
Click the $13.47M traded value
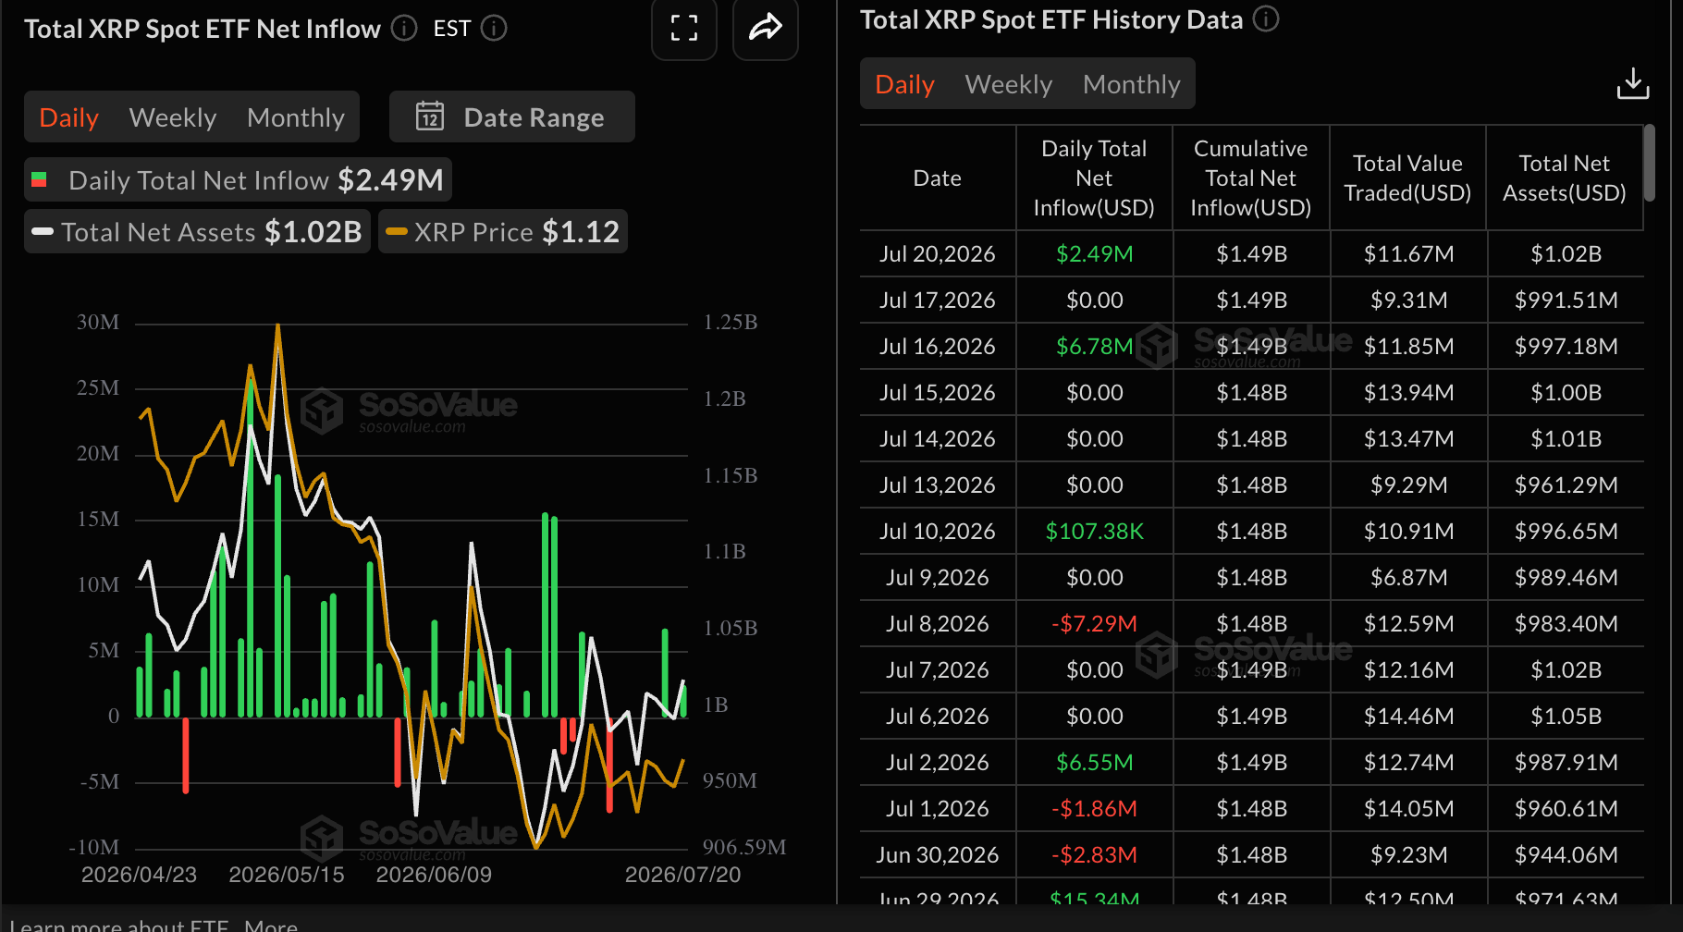(x=1409, y=438)
